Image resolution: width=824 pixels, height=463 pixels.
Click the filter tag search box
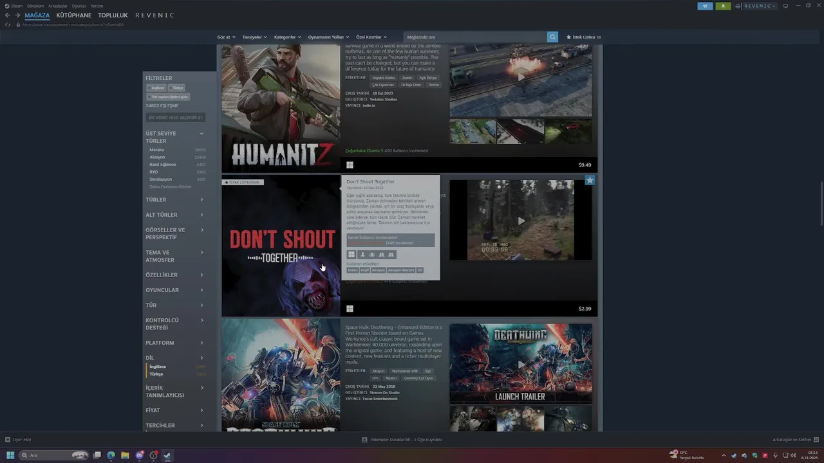click(x=176, y=118)
